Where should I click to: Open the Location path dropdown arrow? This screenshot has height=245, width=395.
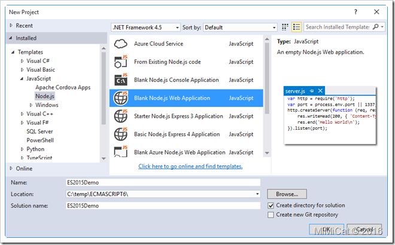click(x=257, y=194)
